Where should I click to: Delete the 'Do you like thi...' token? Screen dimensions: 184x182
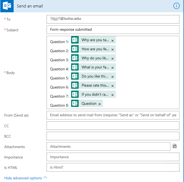113,77
